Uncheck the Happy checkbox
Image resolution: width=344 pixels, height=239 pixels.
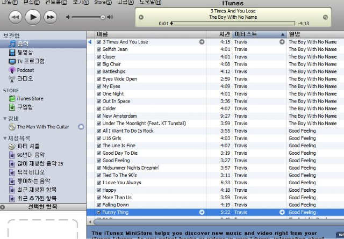[99, 190]
